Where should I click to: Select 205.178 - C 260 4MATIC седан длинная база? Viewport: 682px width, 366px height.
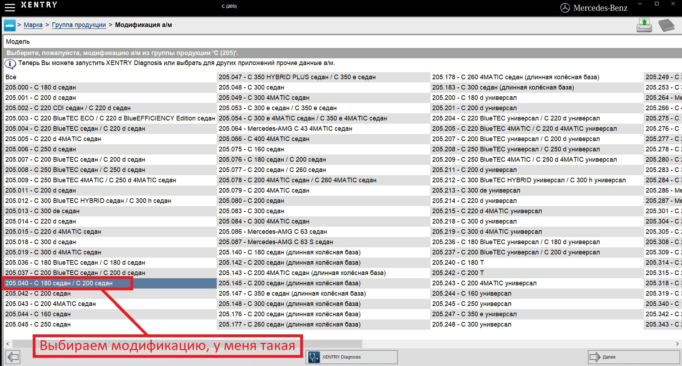(x=537, y=77)
